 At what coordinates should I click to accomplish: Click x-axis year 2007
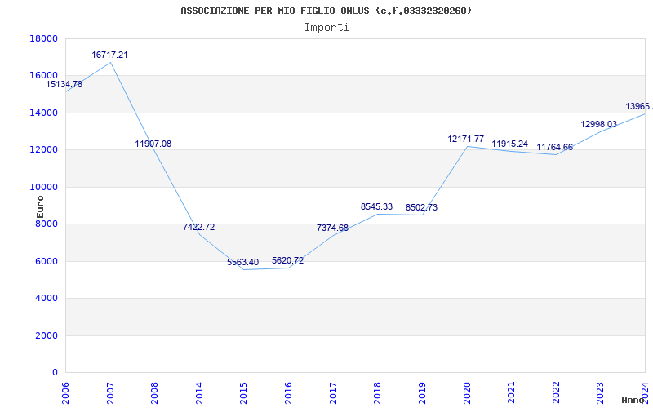point(110,393)
